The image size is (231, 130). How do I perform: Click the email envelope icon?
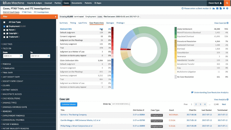click(x=217, y=9)
